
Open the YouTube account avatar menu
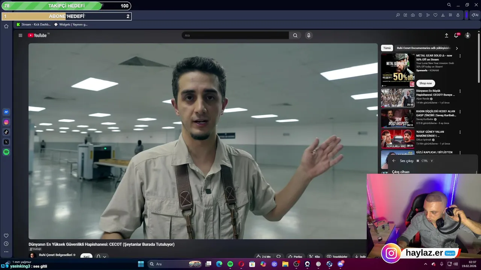tap(467, 35)
